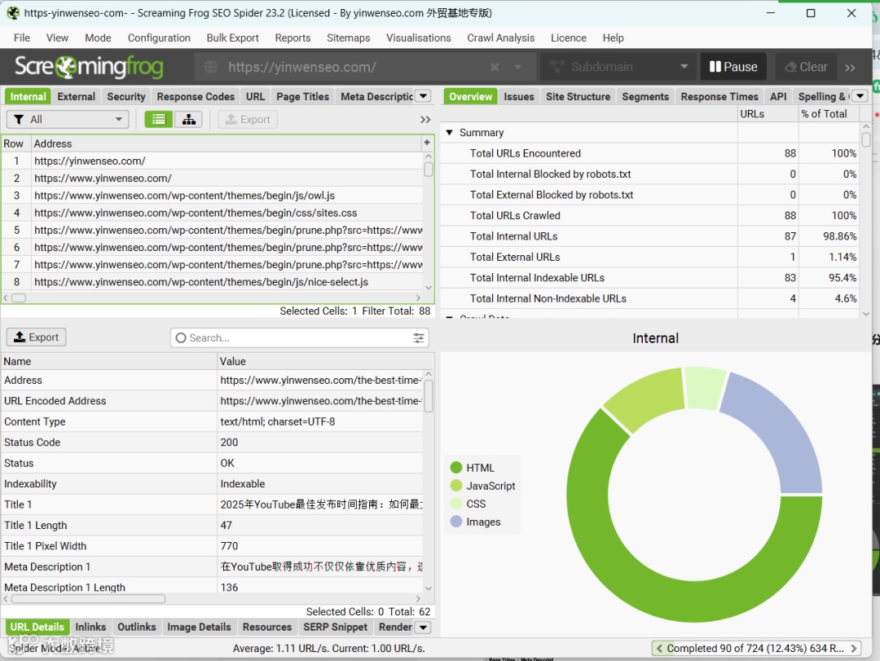This screenshot has width=880, height=661.
Task: Click the HTML legend color swatch
Action: 455,467
